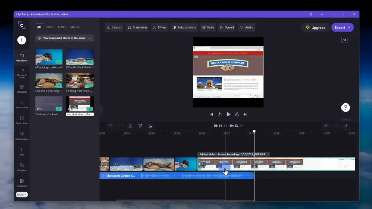Open the Stock video panel
372x209 pixels.
point(21,121)
